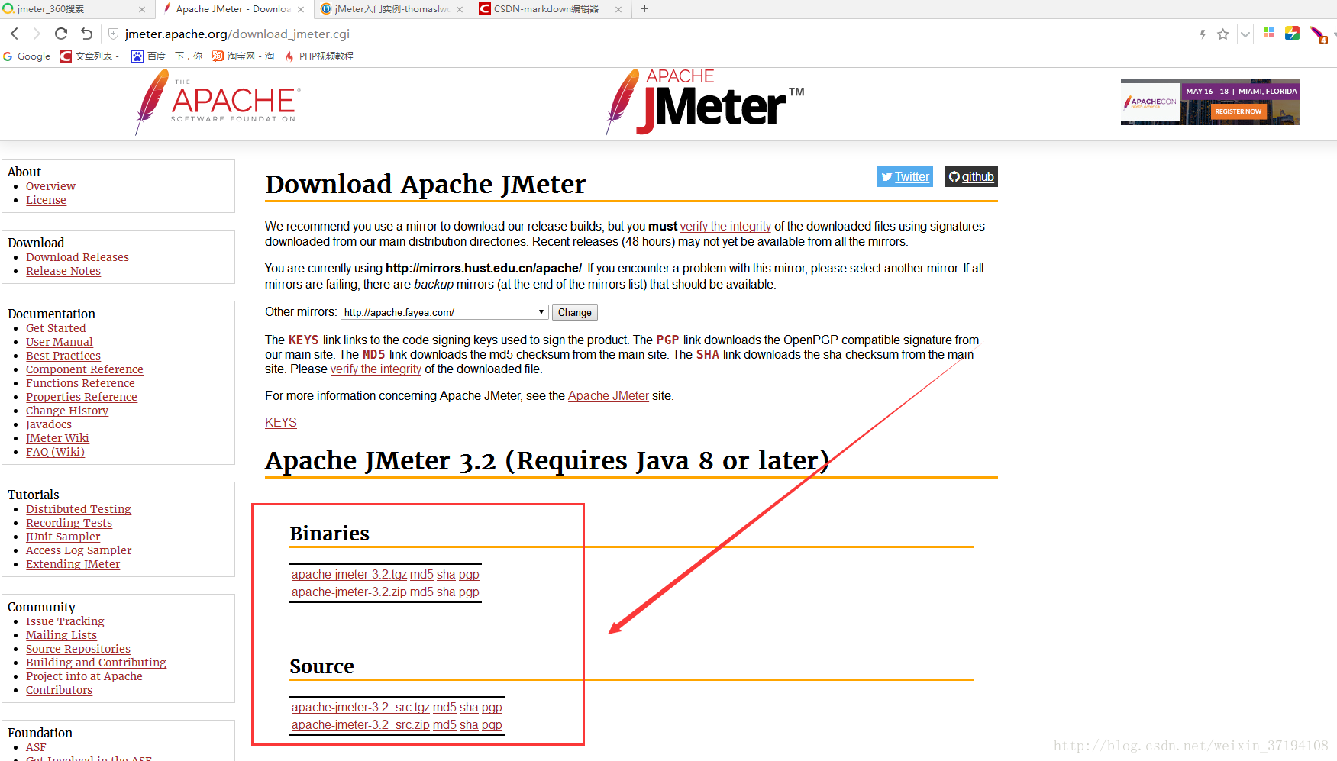The image size is (1337, 761).
Task: Close the jMeter入门实例 tab
Action: click(460, 9)
